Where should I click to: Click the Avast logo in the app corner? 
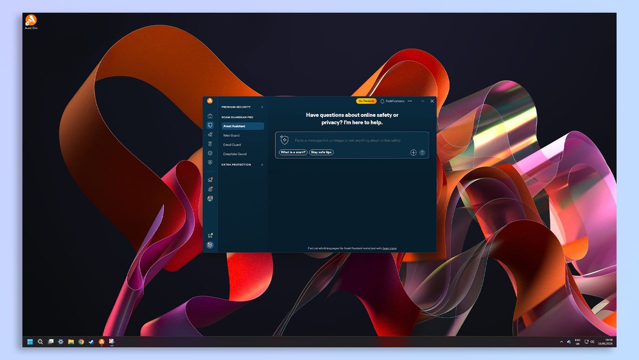click(x=210, y=101)
